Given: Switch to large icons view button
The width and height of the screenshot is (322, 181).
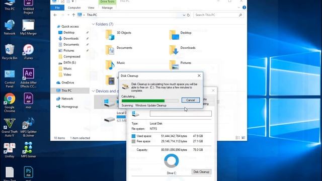Looking at the screenshot, I should (243, 138).
